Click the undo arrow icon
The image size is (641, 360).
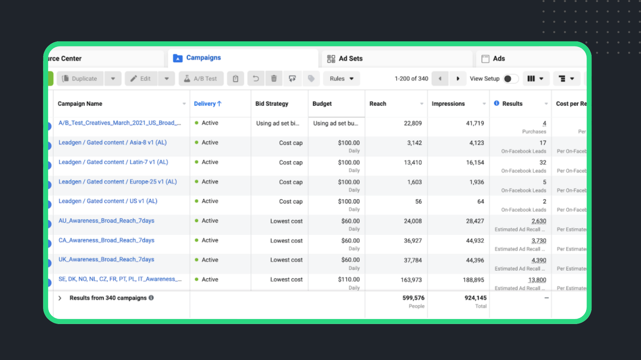(x=256, y=79)
